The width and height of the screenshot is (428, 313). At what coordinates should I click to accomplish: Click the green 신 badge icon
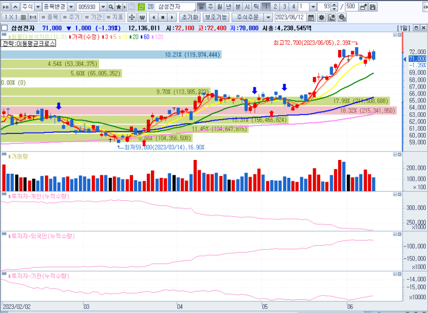tap(141, 7)
